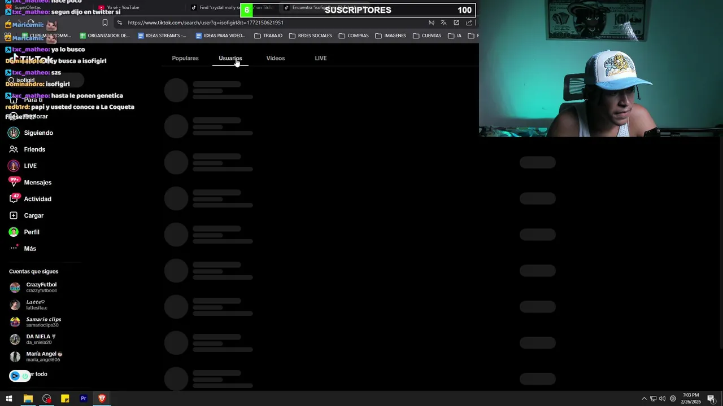
Task: Switch to the SuperOfertas browser tab
Action: (x=23, y=7)
